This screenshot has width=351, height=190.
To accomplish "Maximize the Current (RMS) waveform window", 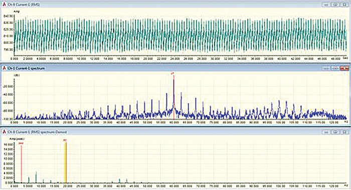I will click(335, 4).
